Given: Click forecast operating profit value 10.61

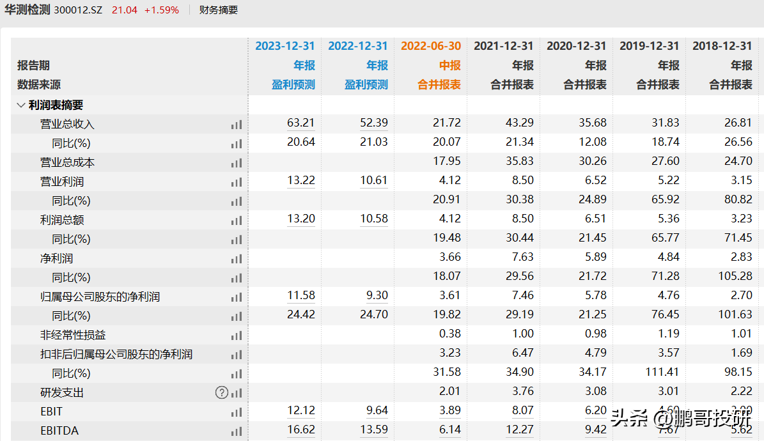Looking at the screenshot, I should pos(374,180).
